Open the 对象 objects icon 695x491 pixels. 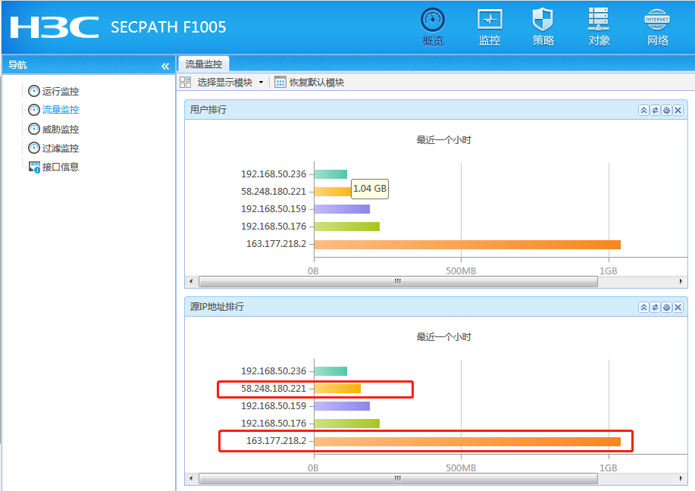599,27
